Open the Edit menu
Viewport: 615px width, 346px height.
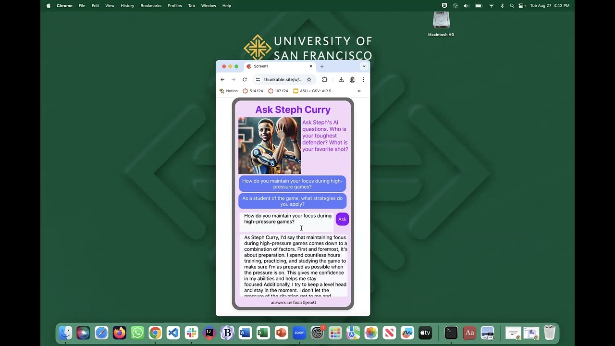[x=95, y=6]
